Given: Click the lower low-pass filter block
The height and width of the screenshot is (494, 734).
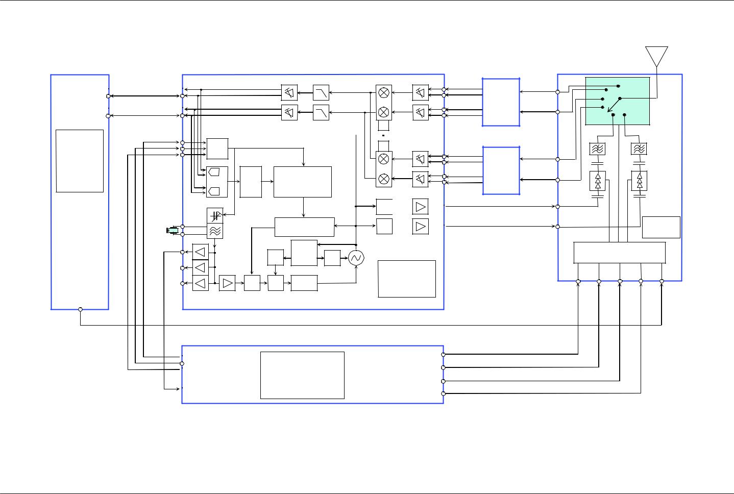Looking at the screenshot, I should (321, 112).
